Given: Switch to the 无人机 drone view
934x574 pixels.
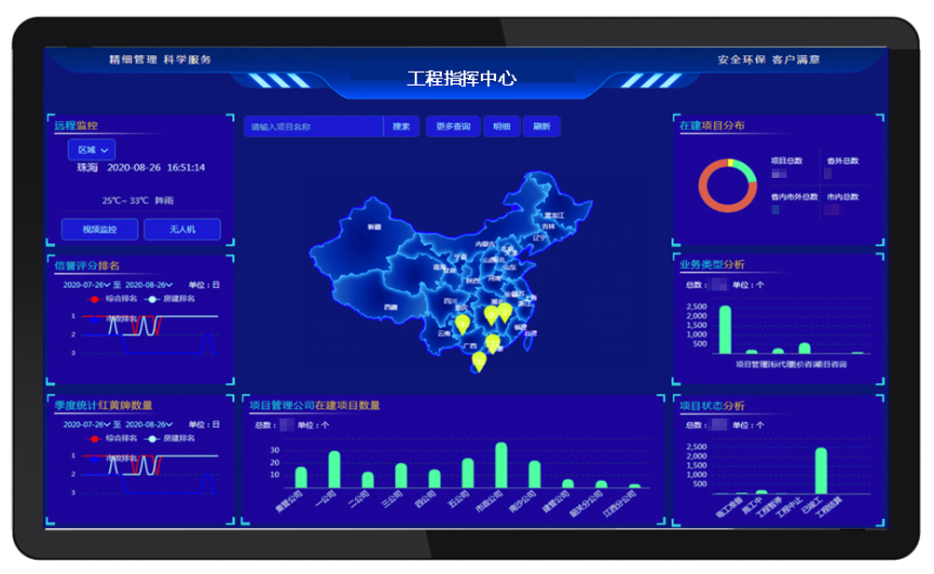Looking at the screenshot, I should [x=182, y=229].
